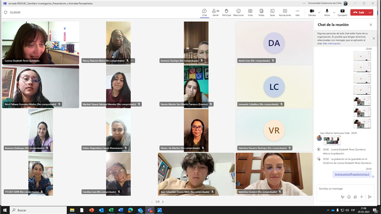
Task: Open the lorena.perez@uautonoma.cl email link
Action: point(352,174)
